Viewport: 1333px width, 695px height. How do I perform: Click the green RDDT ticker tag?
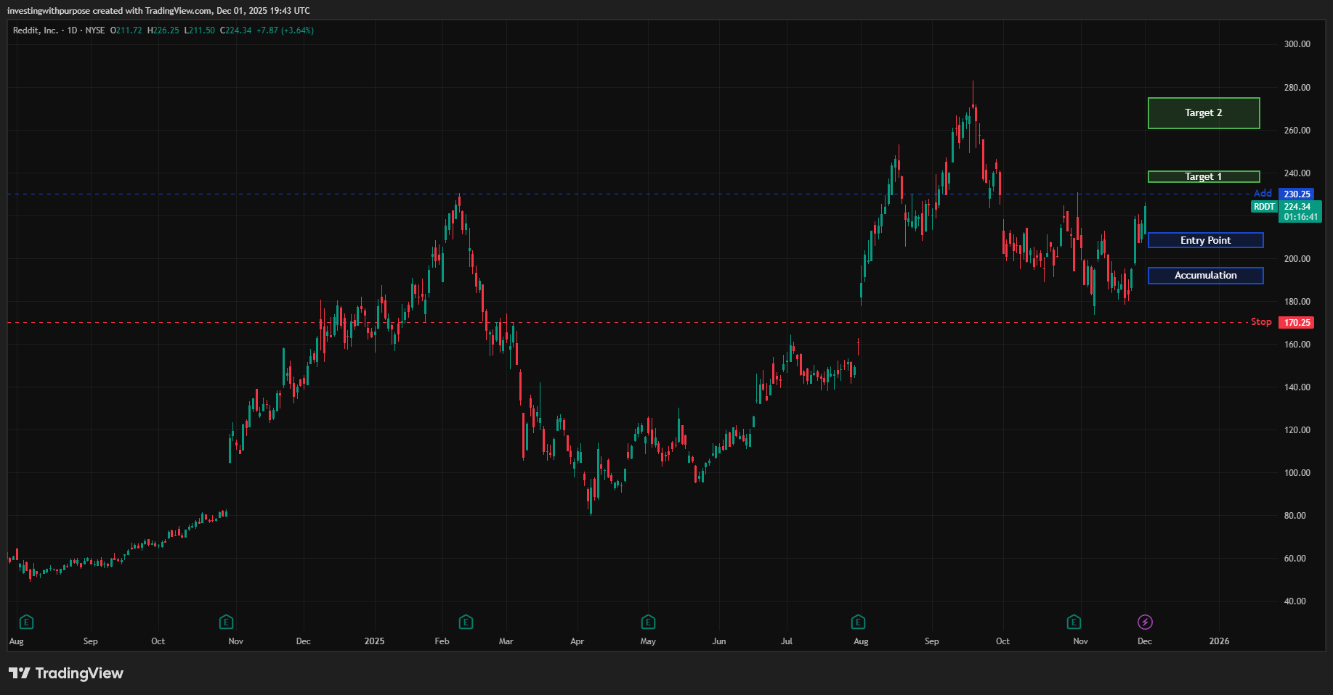coord(1264,207)
